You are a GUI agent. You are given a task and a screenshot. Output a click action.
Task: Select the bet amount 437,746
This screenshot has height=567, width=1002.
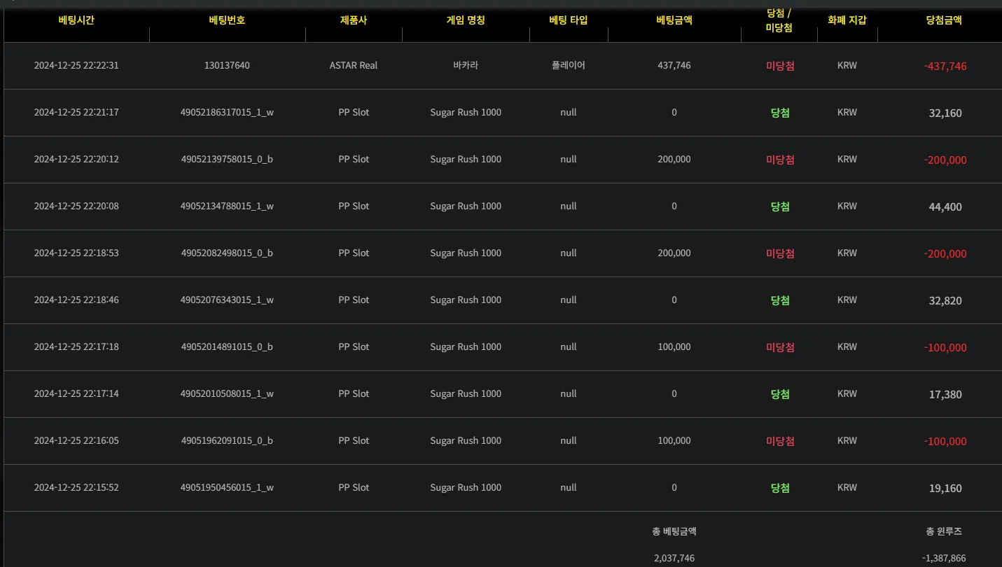tap(674, 65)
